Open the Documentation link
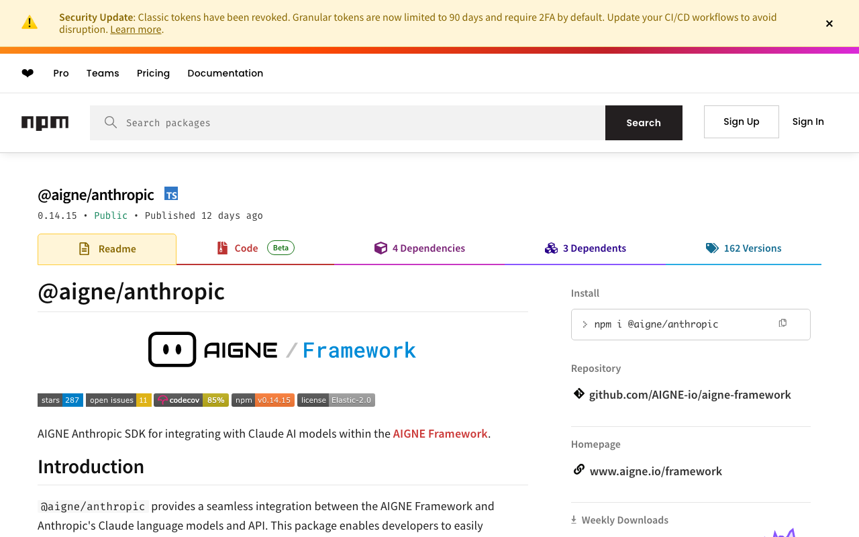Image resolution: width=859 pixels, height=537 pixels. click(x=225, y=73)
